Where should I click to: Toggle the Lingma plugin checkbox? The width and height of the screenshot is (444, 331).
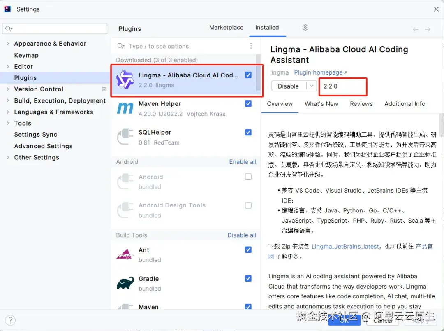pos(248,75)
